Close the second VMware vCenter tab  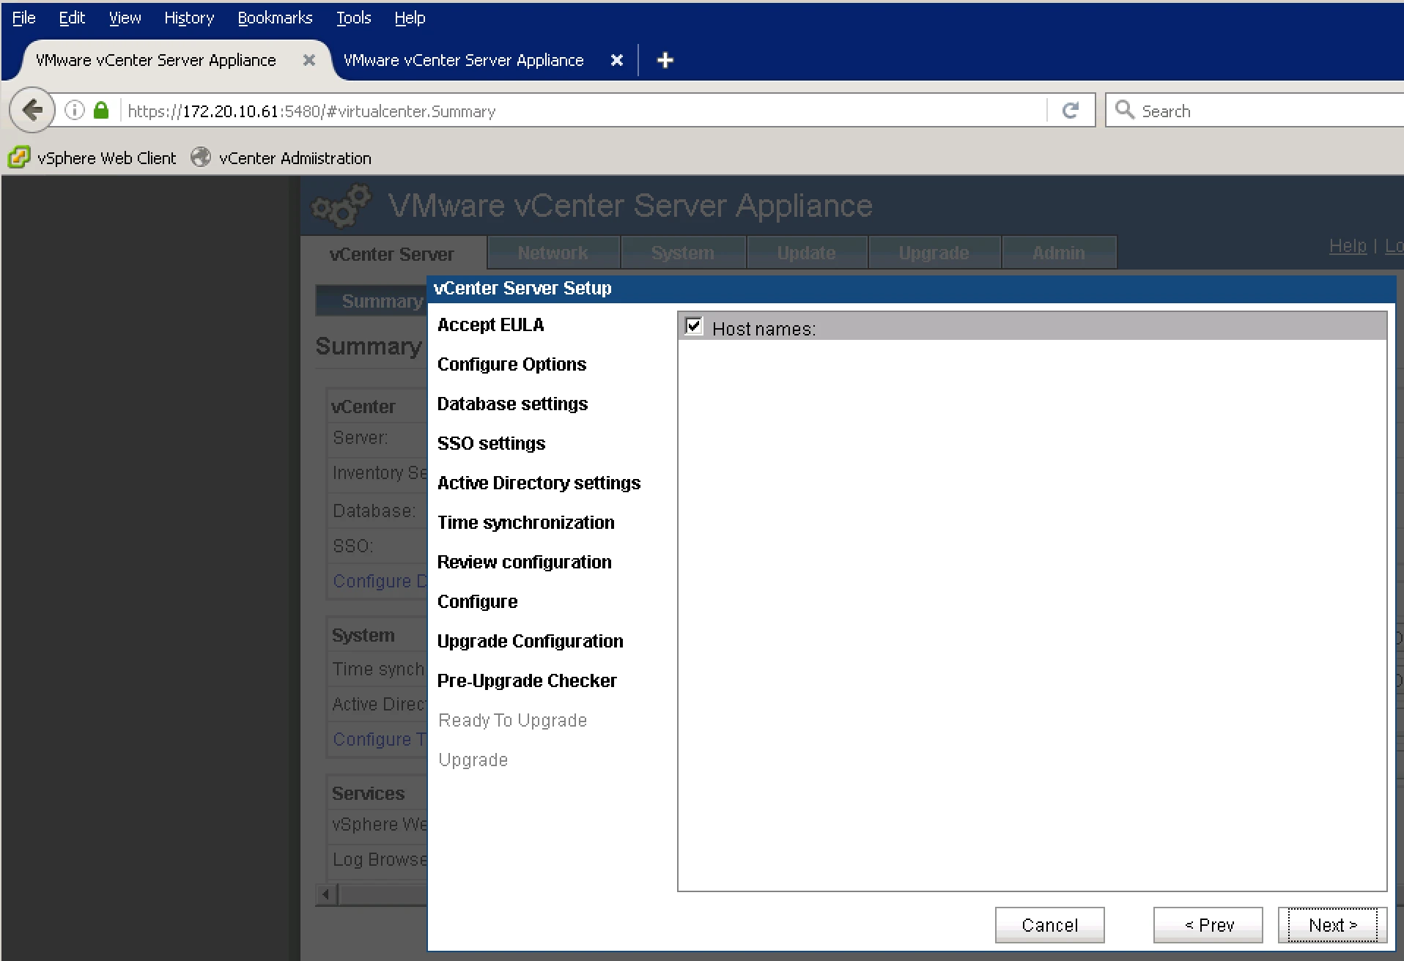pyautogui.click(x=617, y=60)
